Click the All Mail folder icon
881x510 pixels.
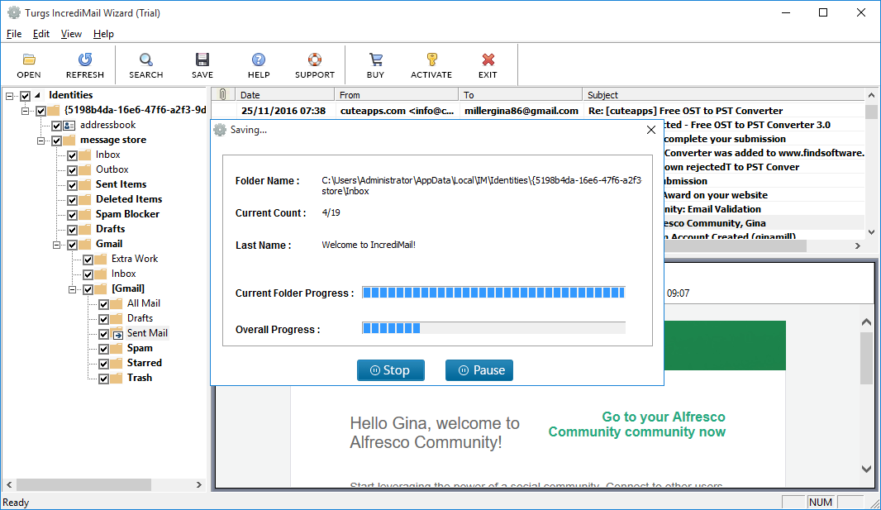tap(117, 304)
